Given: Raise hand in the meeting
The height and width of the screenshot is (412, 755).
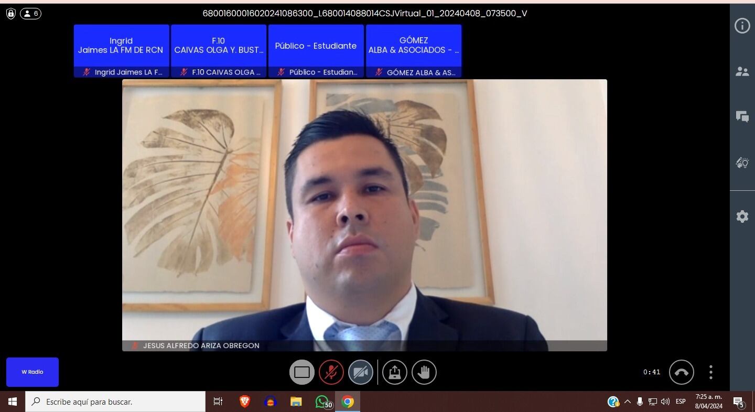Looking at the screenshot, I should (x=424, y=372).
